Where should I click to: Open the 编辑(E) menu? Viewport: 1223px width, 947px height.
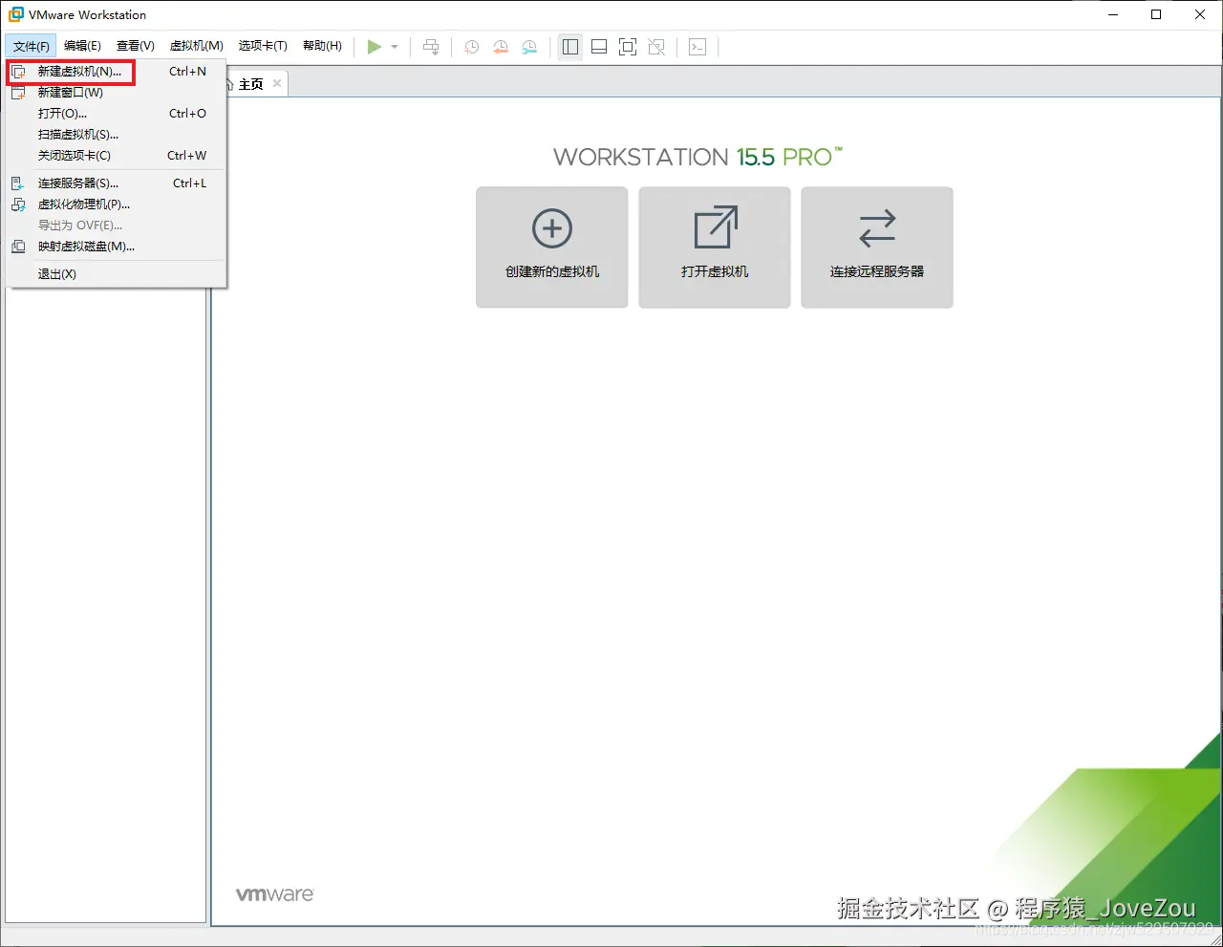pyautogui.click(x=82, y=44)
